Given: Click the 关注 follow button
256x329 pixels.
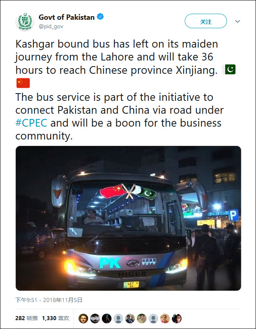Looking at the screenshot, I should pos(206,21).
